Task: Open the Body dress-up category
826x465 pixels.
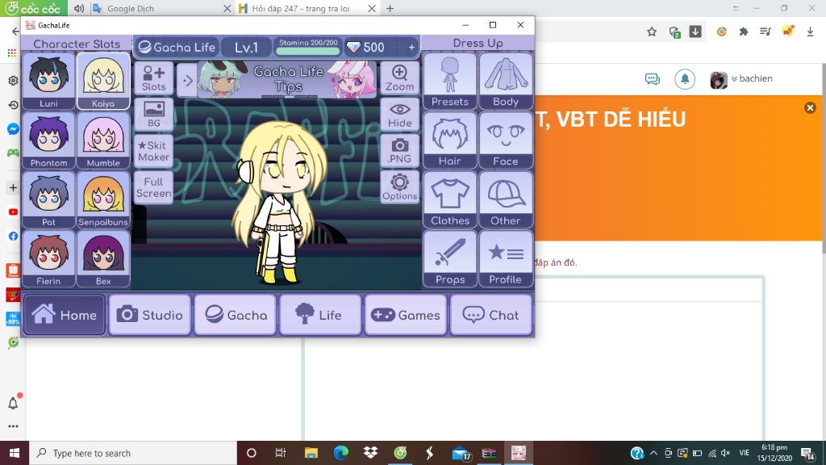Action: coord(506,81)
